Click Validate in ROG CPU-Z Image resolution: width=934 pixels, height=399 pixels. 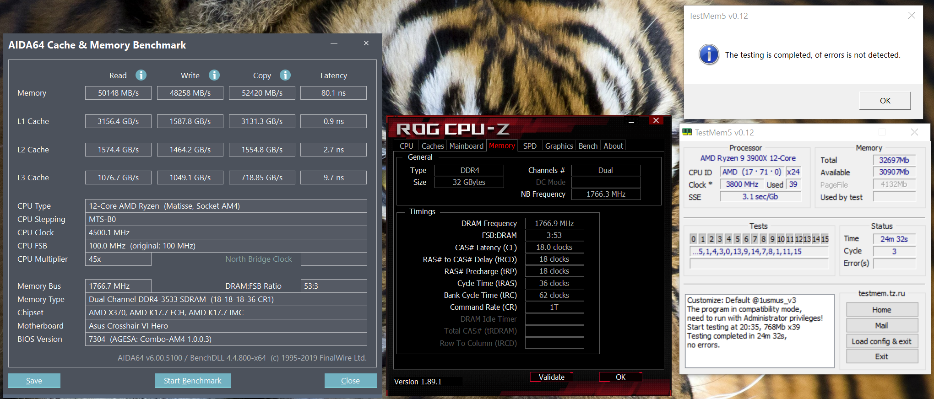(552, 377)
